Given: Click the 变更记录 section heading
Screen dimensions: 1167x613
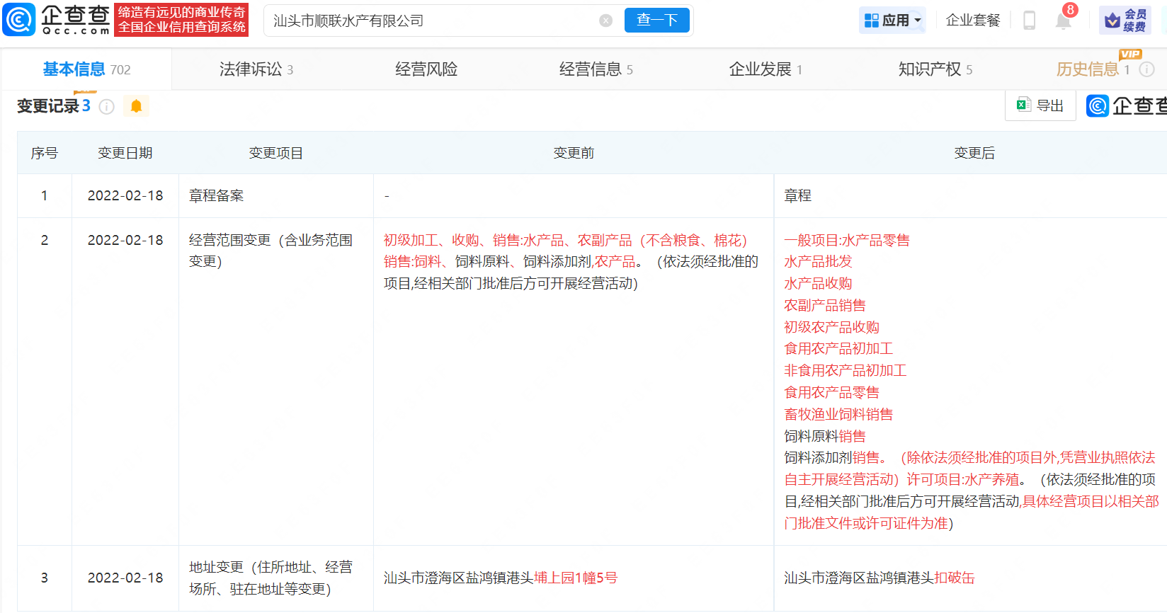Looking at the screenshot, I should (48, 106).
